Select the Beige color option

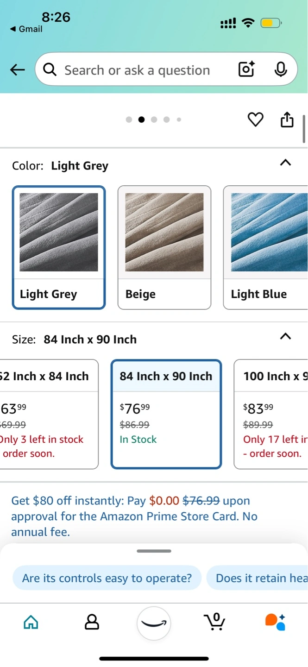tap(164, 247)
